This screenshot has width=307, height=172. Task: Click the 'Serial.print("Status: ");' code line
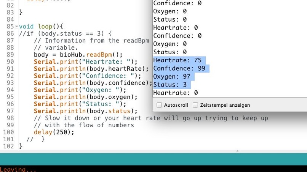tap(80, 104)
